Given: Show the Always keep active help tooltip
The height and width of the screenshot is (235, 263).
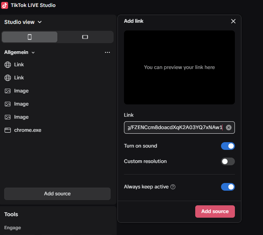Looking at the screenshot, I should (173, 187).
